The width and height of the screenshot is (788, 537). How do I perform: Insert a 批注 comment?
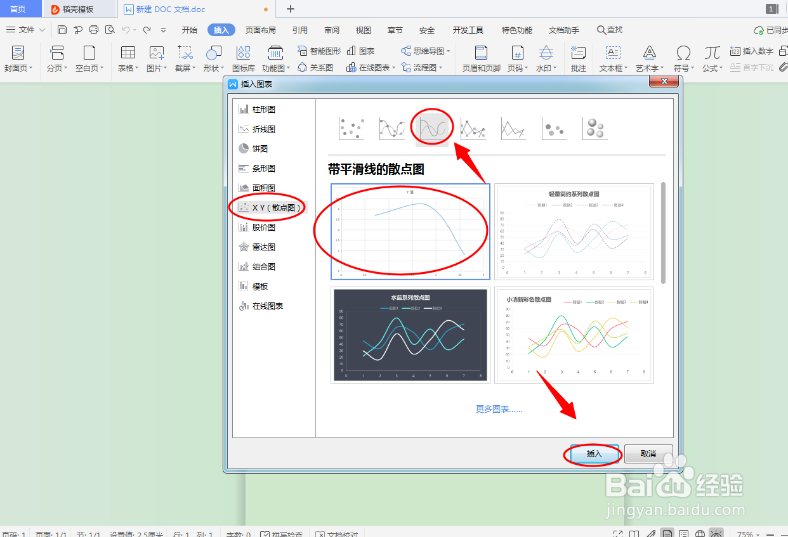[x=578, y=58]
